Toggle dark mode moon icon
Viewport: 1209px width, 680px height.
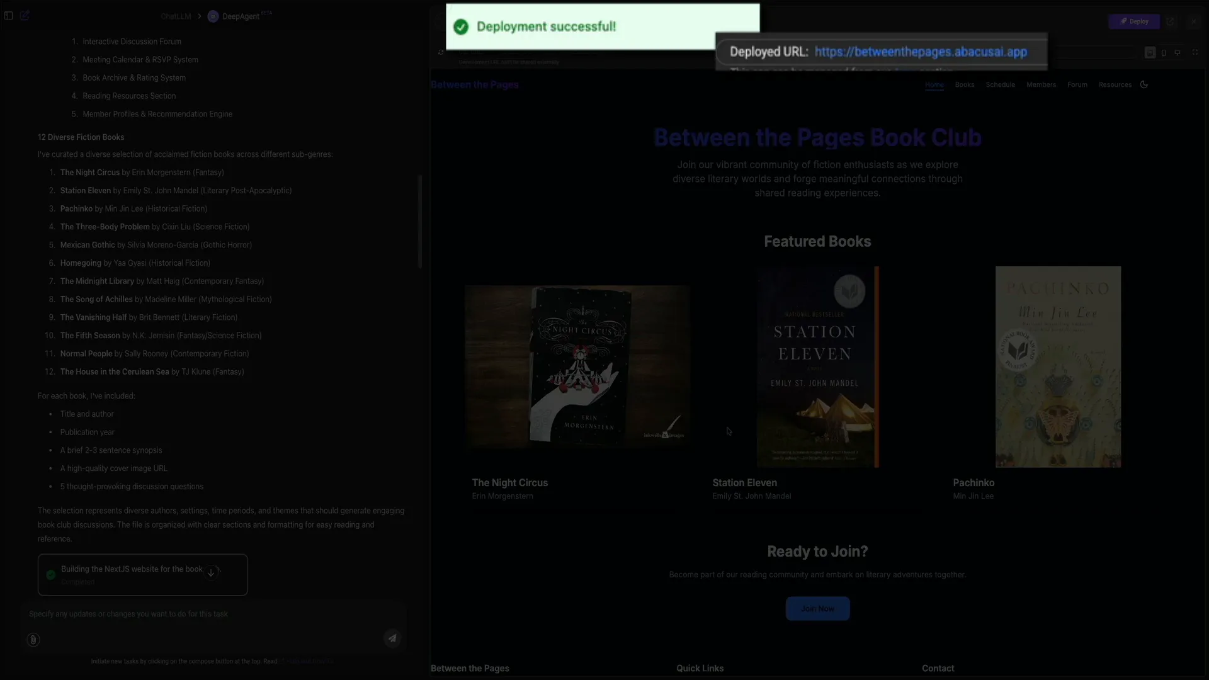[x=1144, y=84]
